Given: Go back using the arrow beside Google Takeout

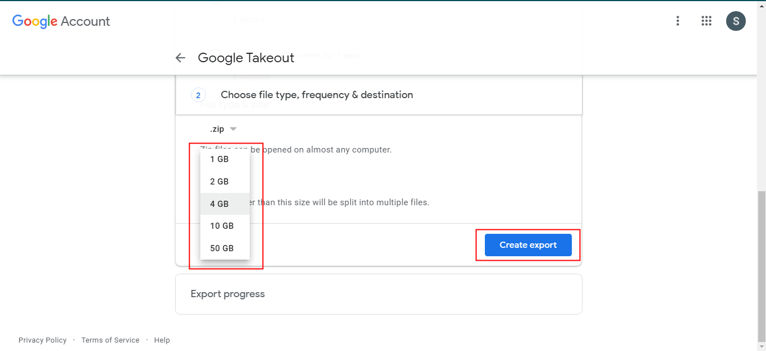Looking at the screenshot, I should coord(180,58).
